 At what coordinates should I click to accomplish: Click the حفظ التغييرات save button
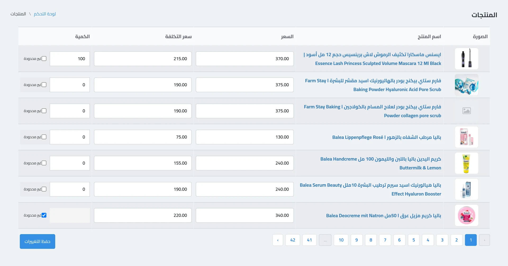pos(37,241)
